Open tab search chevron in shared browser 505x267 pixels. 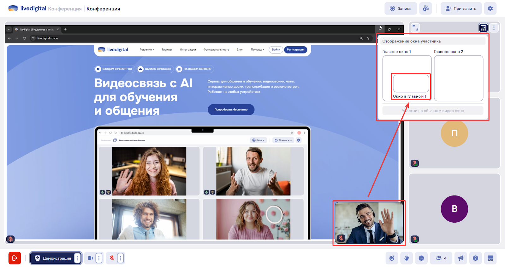coord(9,30)
